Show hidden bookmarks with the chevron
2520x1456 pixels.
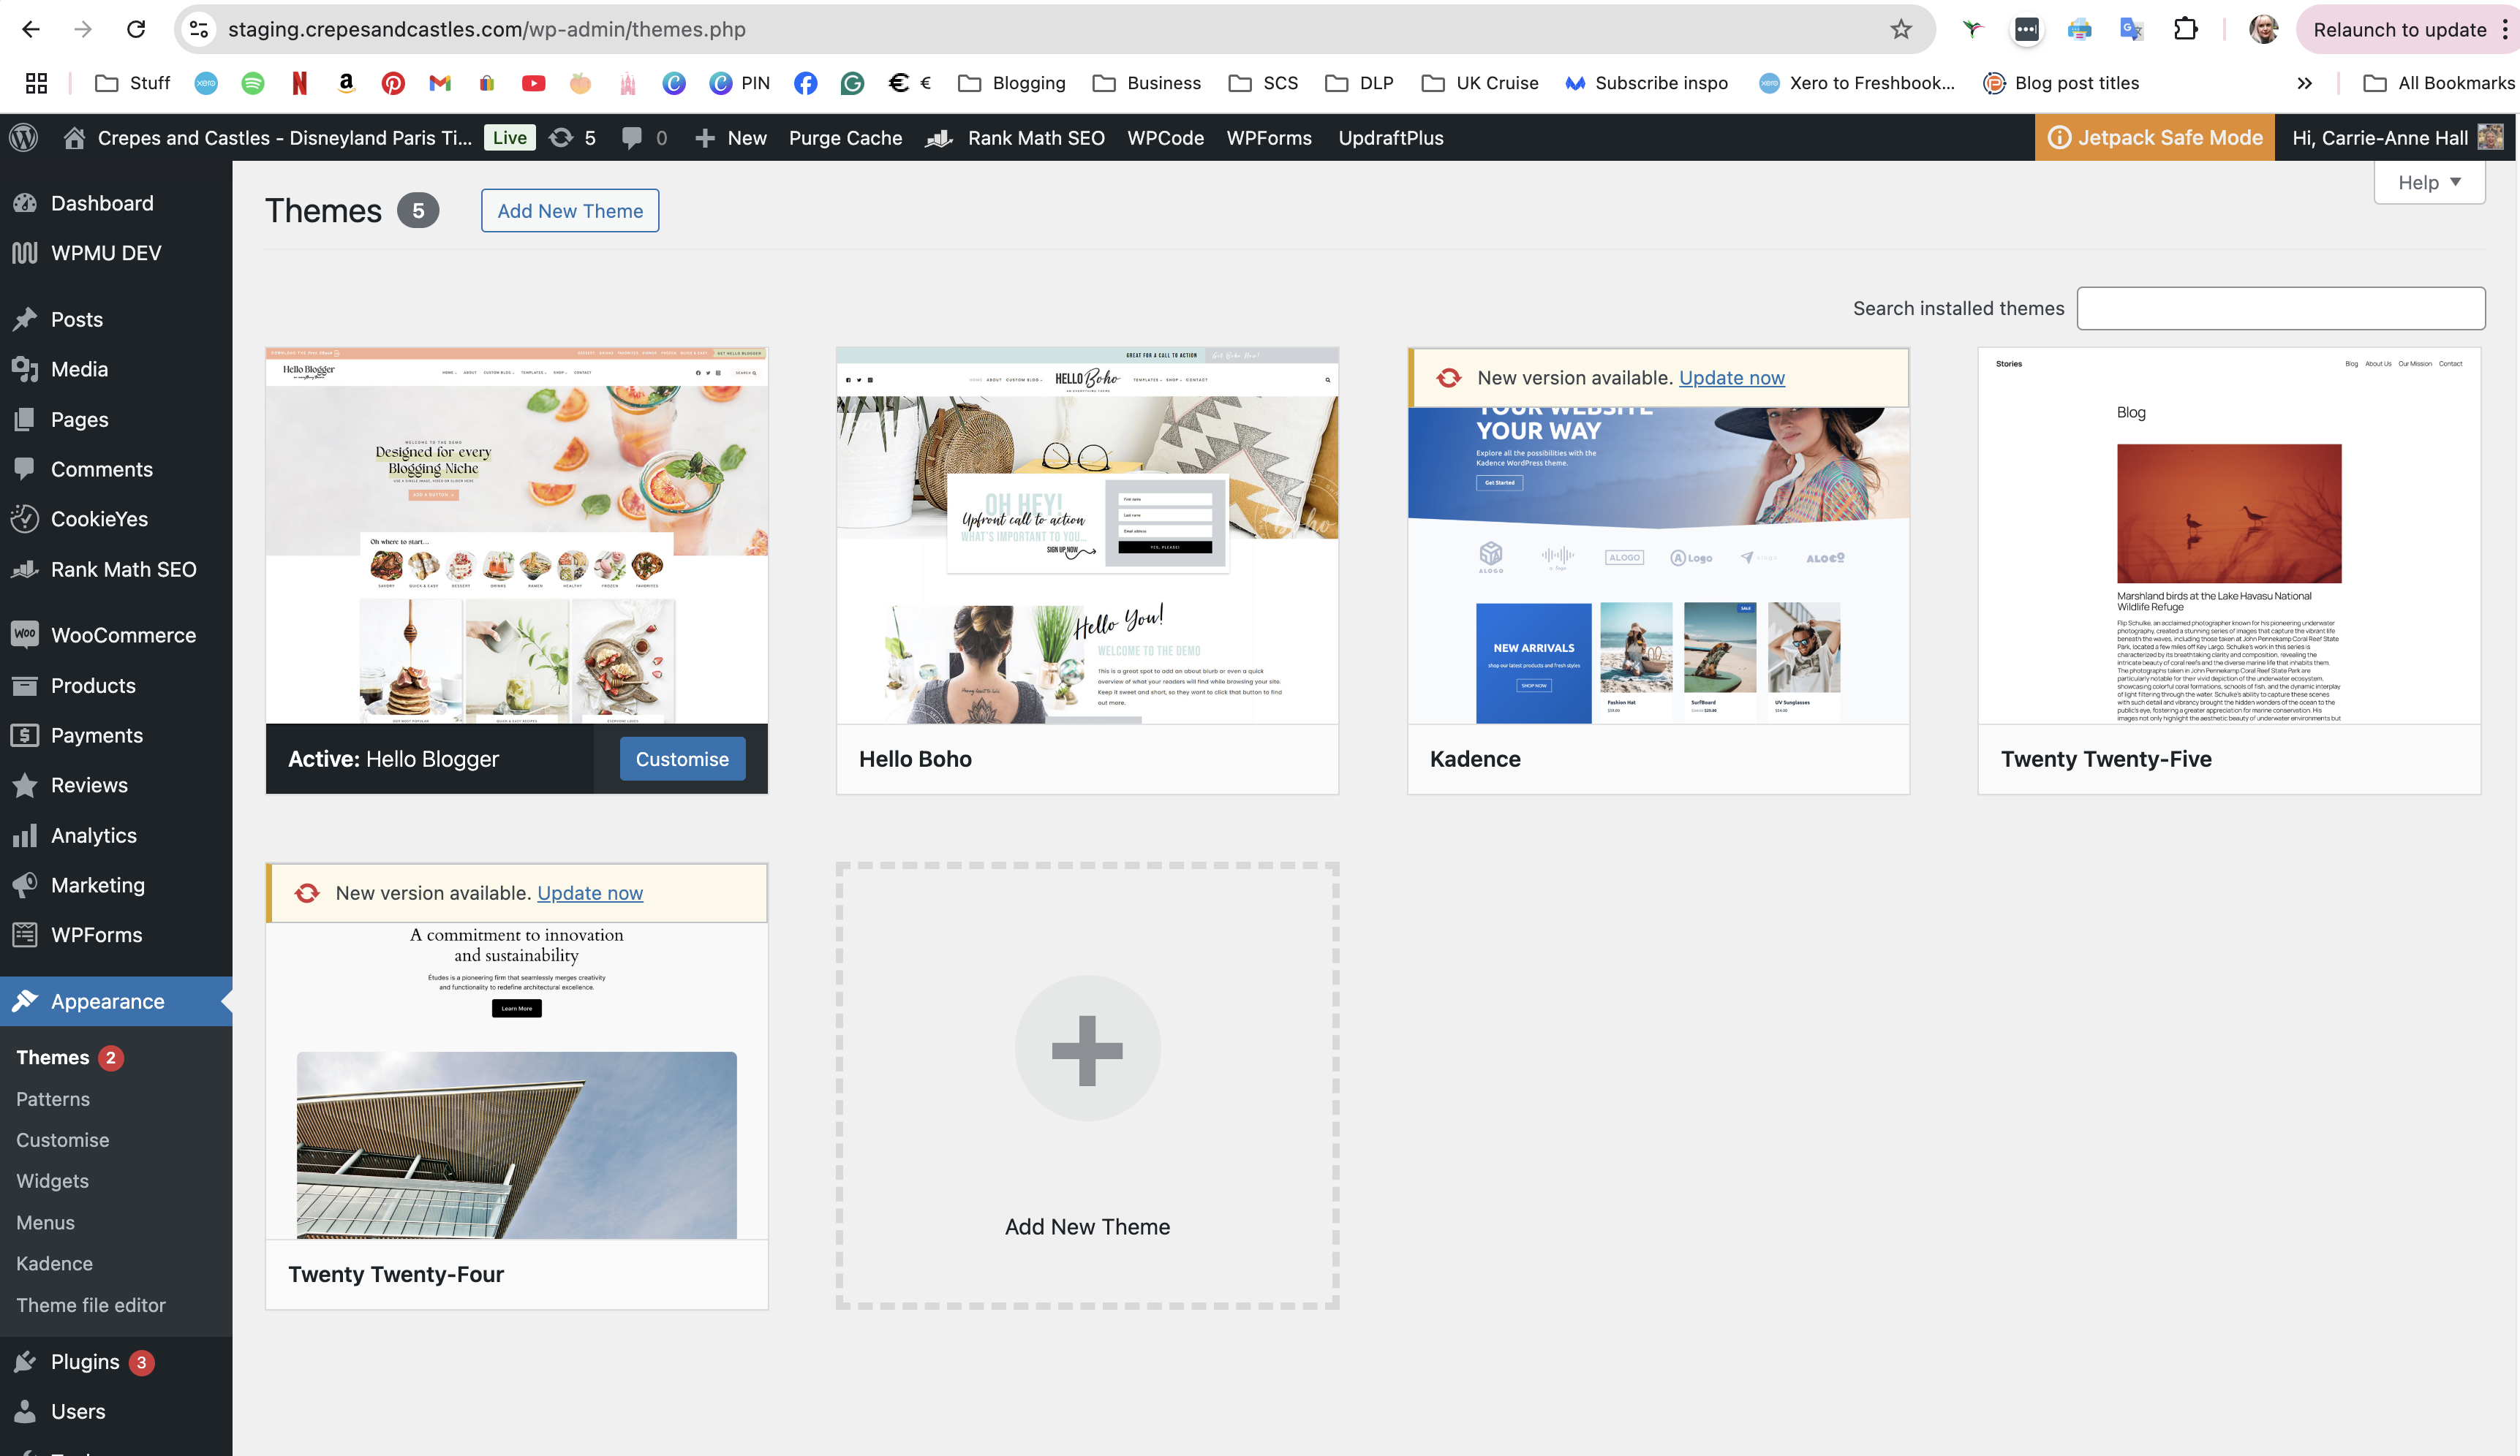click(2304, 83)
